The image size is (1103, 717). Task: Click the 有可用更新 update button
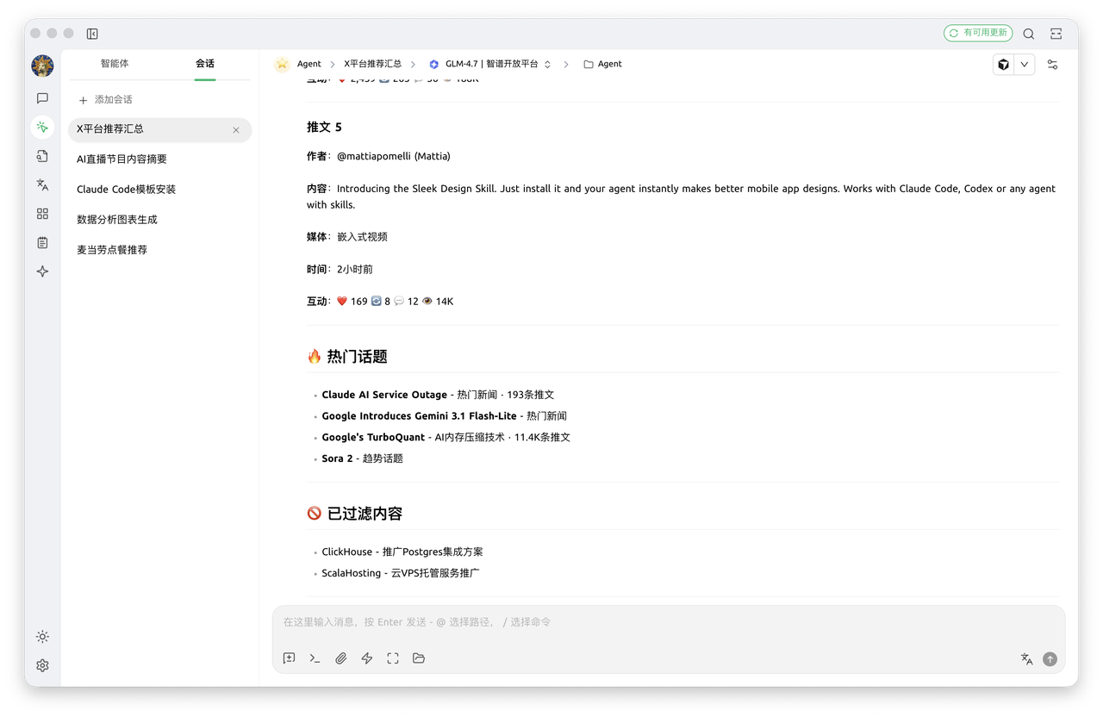(978, 33)
